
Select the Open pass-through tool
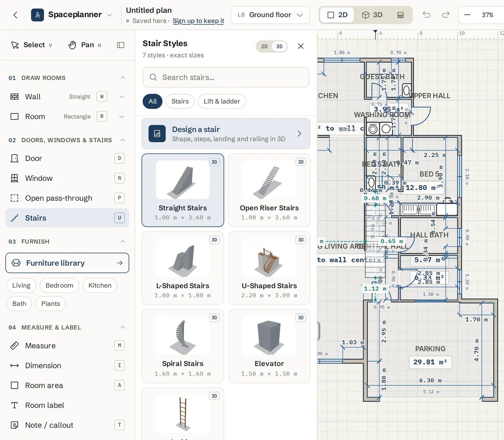pyautogui.click(x=67, y=198)
